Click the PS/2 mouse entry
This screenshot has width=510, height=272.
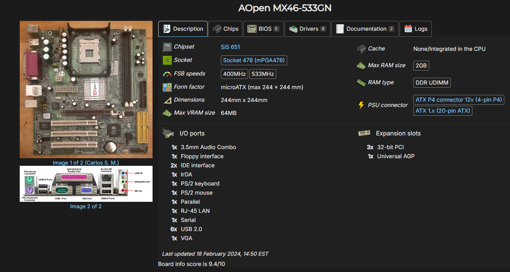197,193
